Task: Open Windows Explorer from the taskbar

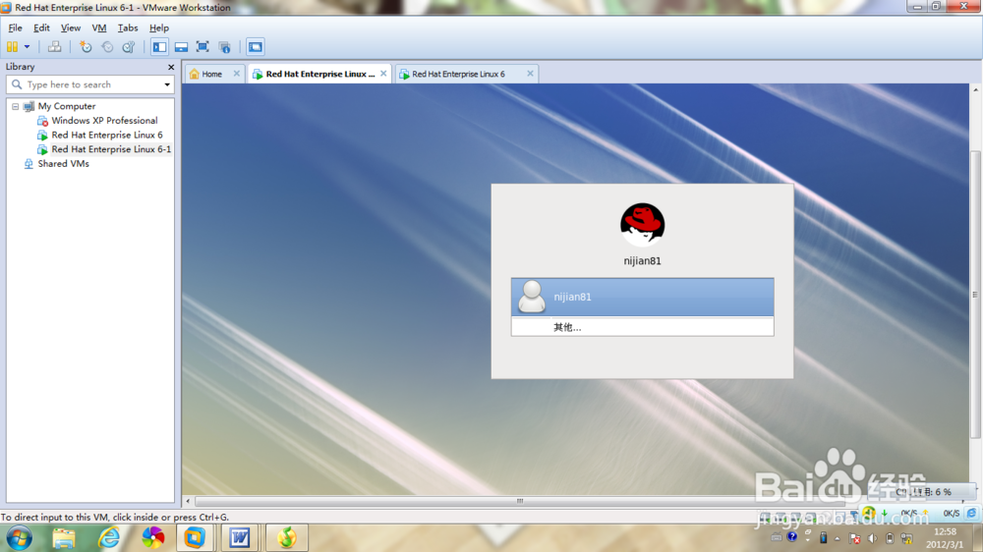Action: coord(63,538)
